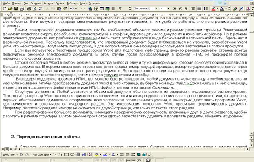254x162 pixels.
Task: Toggle italic (К) formatting
Action: (180, 8)
